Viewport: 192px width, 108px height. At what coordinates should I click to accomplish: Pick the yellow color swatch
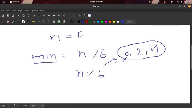tap(114, 22)
